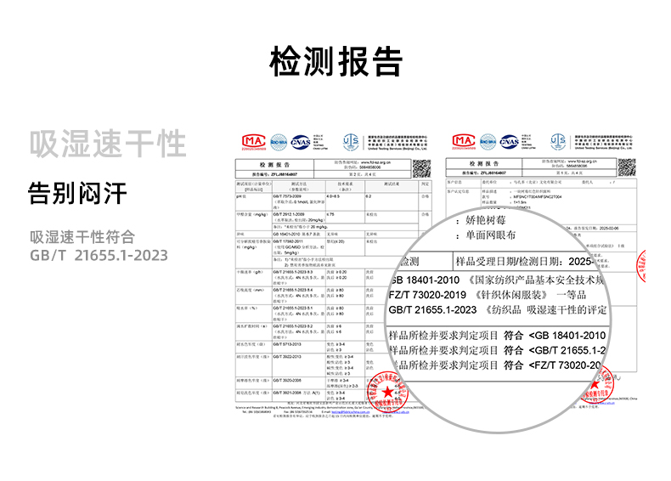The height and width of the screenshot is (481, 671).
Task: Click magnified FZ/T 73020-2019 《针织休闲服装》 line
Action: coord(488,295)
